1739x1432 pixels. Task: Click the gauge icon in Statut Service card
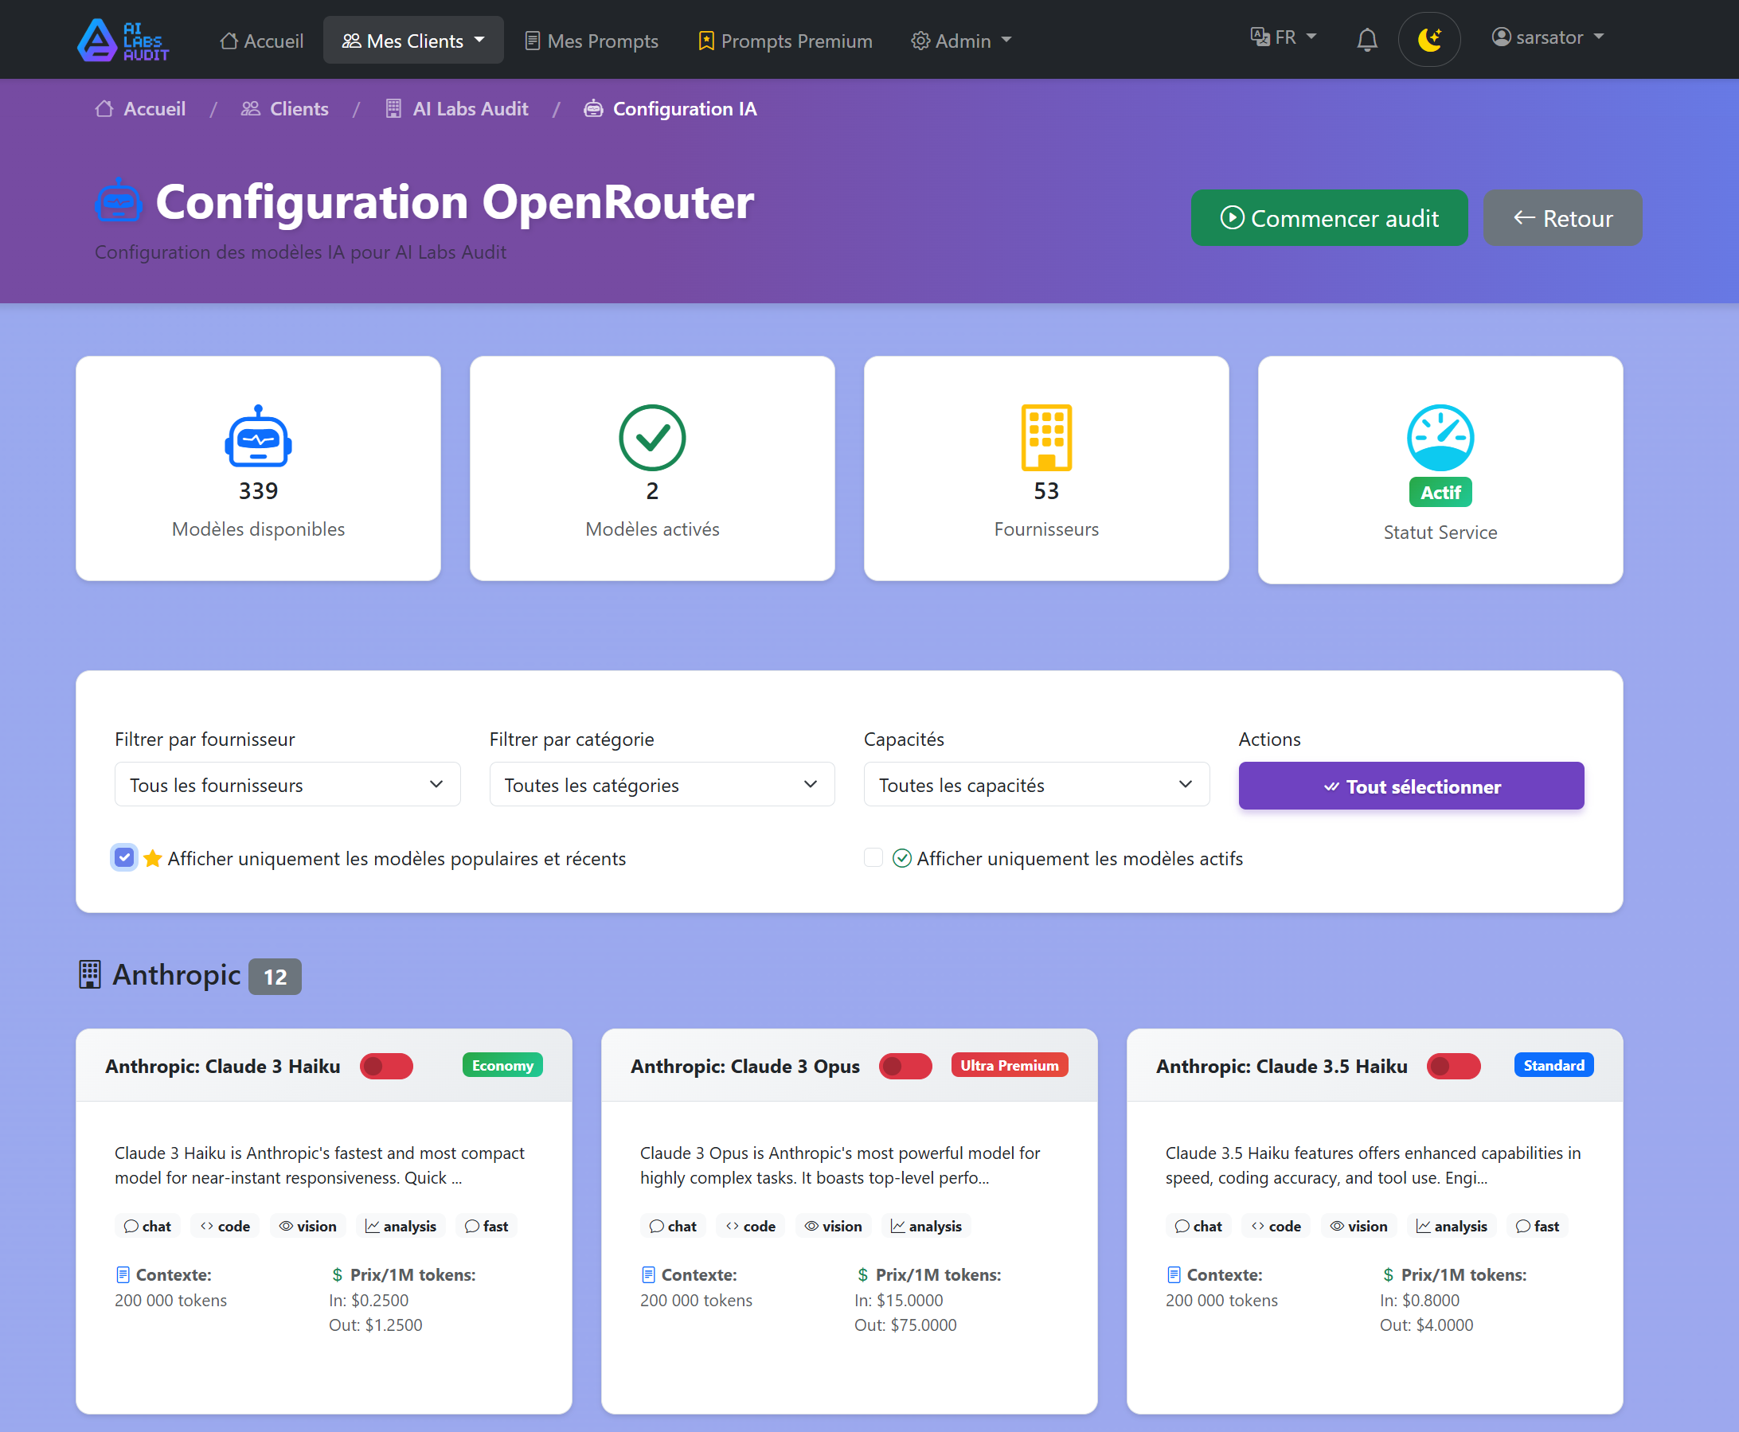pyautogui.click(x=1440, y=438)
